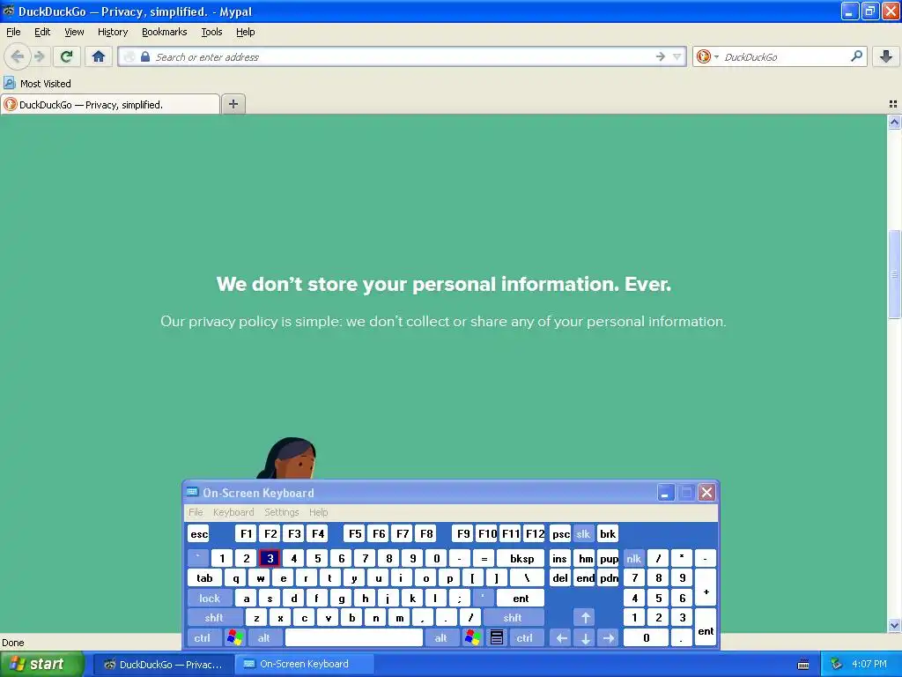Click the context menu key icon
The width and height of the screenshot is (902, 677).
pyautogui.click(x=497, y=638)
